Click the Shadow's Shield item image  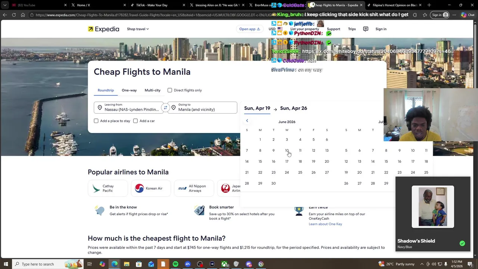click(433, 207)
